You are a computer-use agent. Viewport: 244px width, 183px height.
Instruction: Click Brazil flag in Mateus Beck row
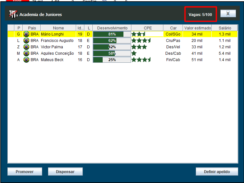pos(27,60)
